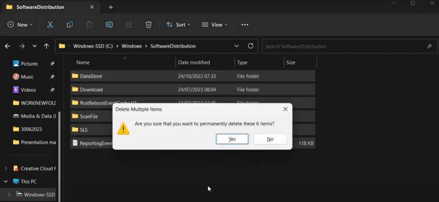439x202 pixels.
Task: Click the search magnifier icon
Action: (429, 46)
